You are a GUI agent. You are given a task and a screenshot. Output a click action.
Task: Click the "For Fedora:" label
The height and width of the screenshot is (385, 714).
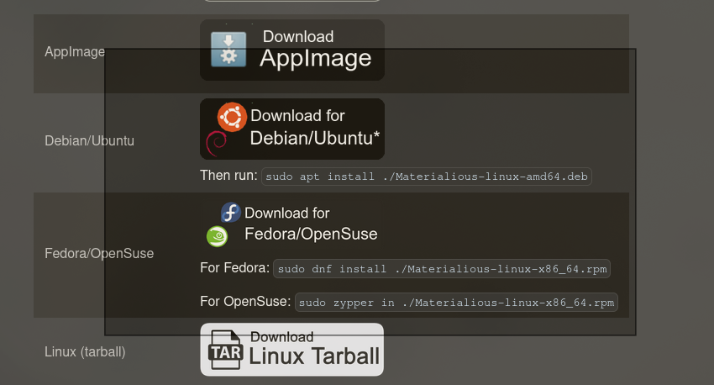235,268
